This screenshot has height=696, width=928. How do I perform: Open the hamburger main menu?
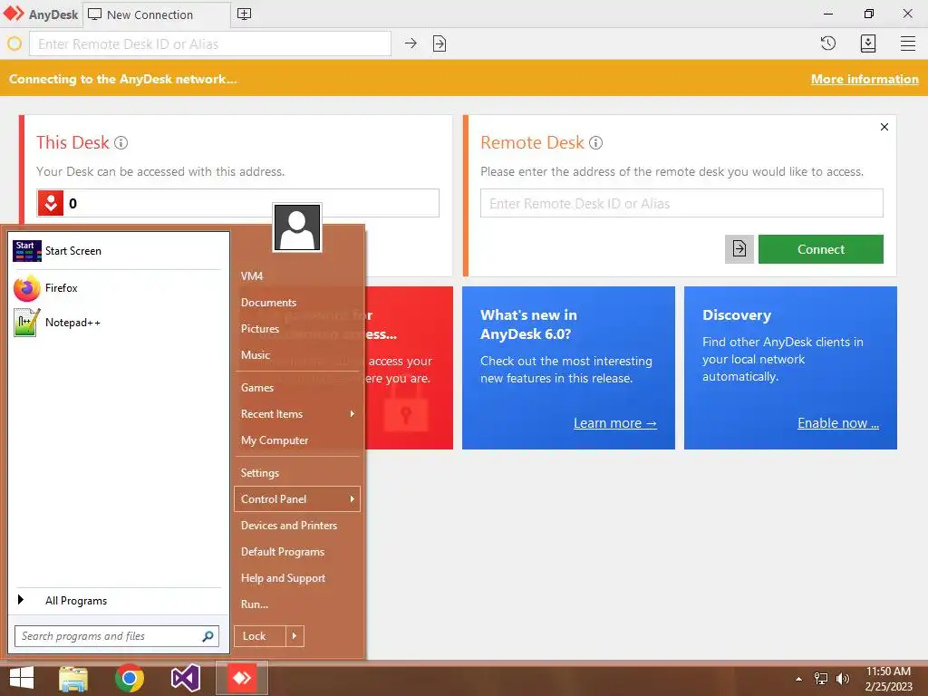tap(908, 43)
